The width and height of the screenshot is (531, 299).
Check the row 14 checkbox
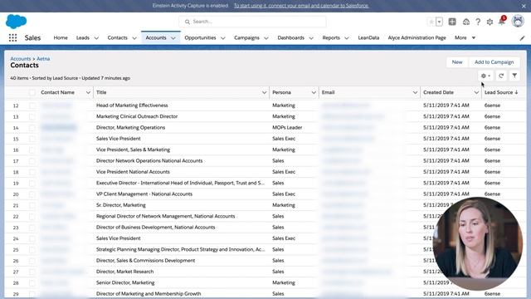(x=32, y=128)
